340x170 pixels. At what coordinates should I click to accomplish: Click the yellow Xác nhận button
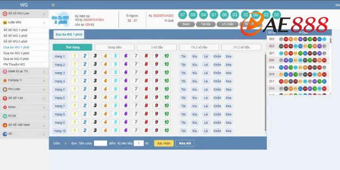(x=164, y=144)
